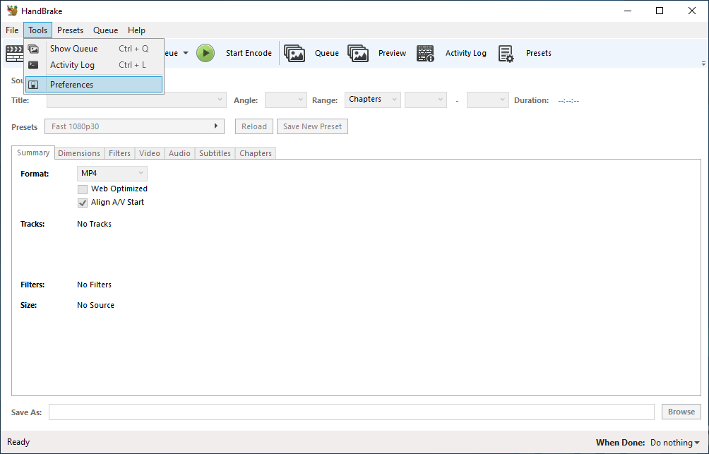Open the Queue menu in menu bar

pyautogui.click(x=105, y=30)
